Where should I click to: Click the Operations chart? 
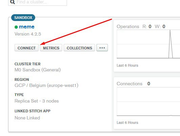(x=148, y=44)
